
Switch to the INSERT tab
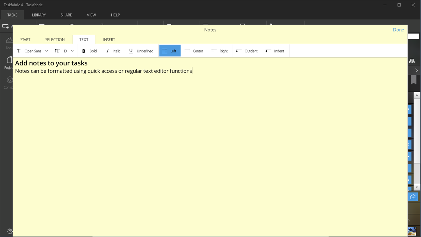tap(109, 39)
